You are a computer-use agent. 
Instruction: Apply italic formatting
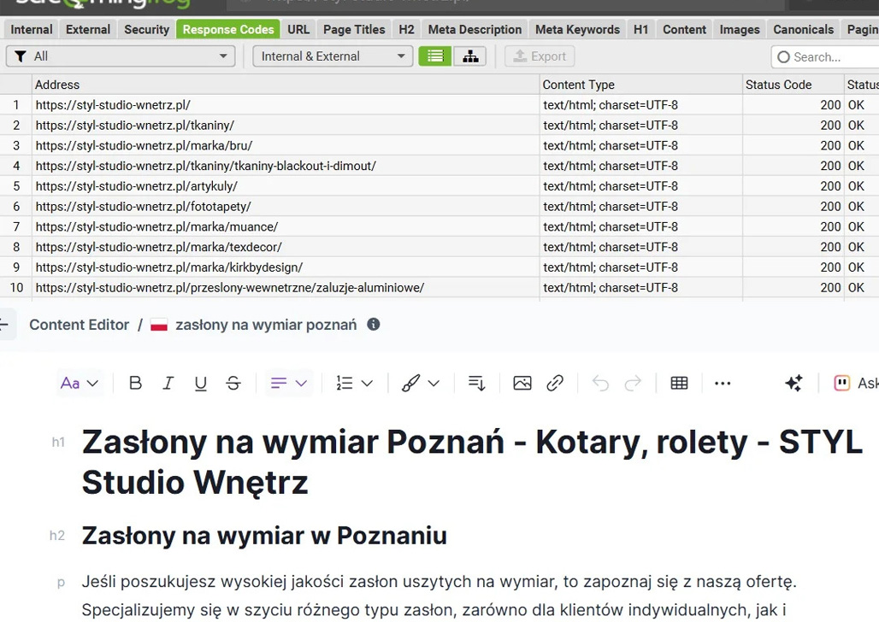(x=168, y=384)
